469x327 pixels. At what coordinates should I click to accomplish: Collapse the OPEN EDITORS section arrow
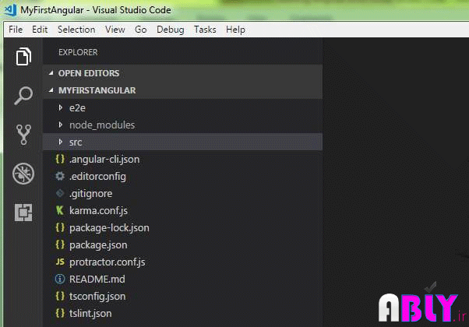pyautogui.click(x=51, y=72)
